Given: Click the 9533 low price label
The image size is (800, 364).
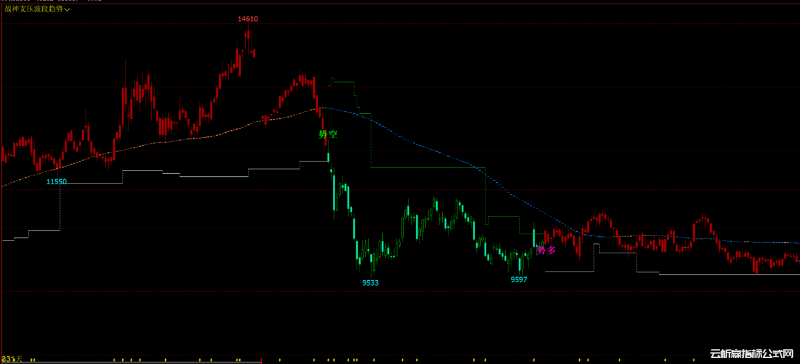Looking at the screenshot, I should (x=370, y=283).
